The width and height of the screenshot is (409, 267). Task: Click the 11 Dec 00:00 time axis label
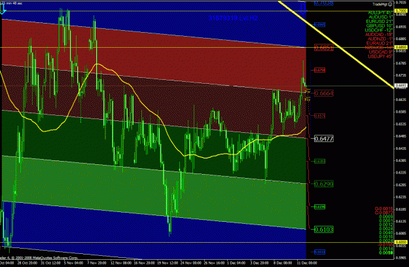click(x=307, y=263)
